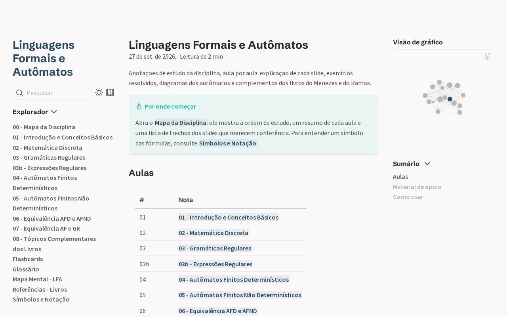
Task: Follow the Símbolos e Notação link in callout
Action: coord(228,143)
